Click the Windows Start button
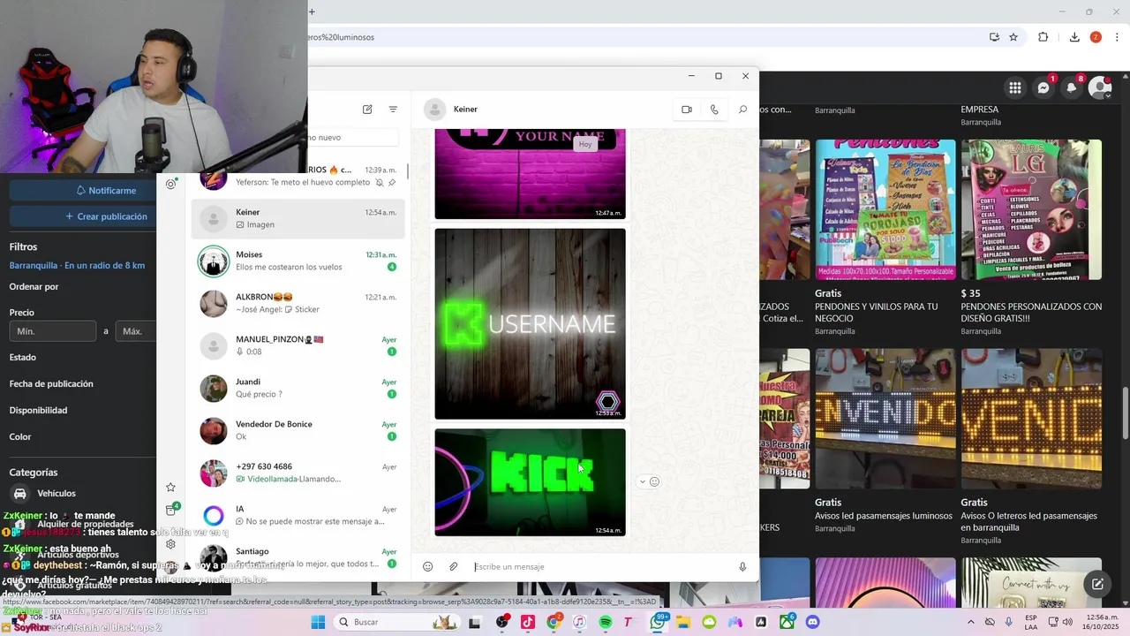The width and height of the screenshot is (1130, 636). [318, 622]
